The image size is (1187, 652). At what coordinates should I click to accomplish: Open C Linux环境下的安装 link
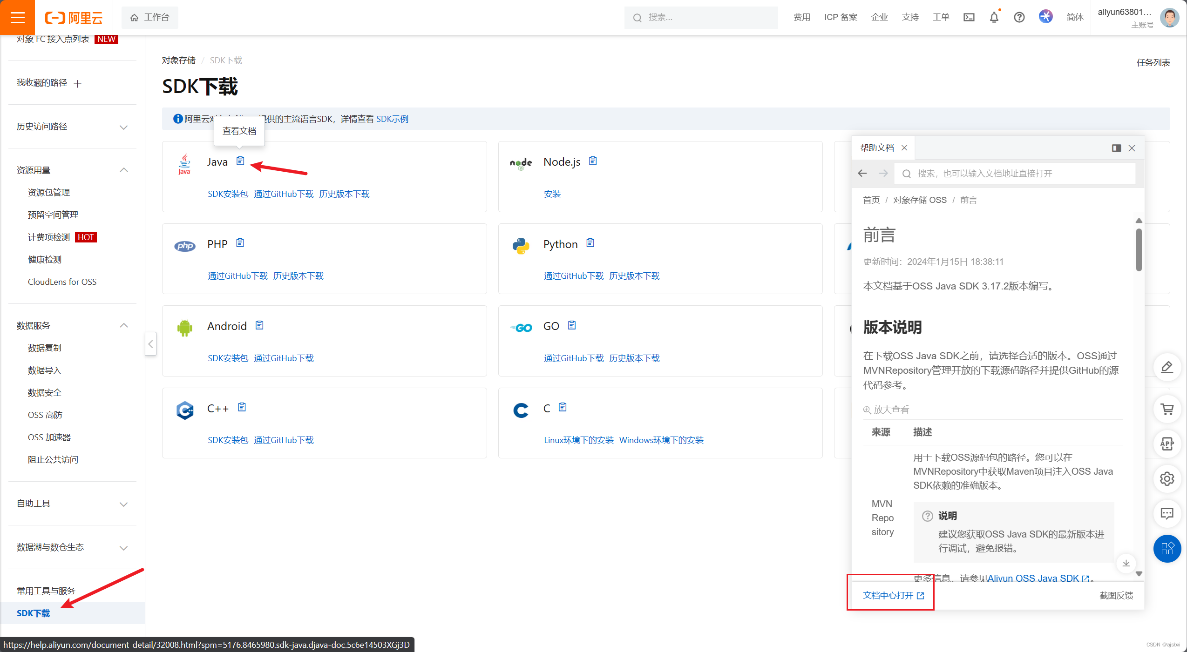click(579, 440)
